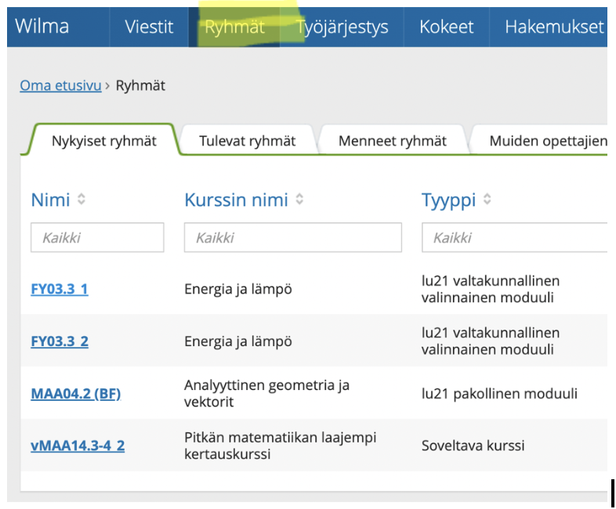616x509 pixels.
Task: Click the Kurssin nimi header text
Action: [x=236, y=200]
